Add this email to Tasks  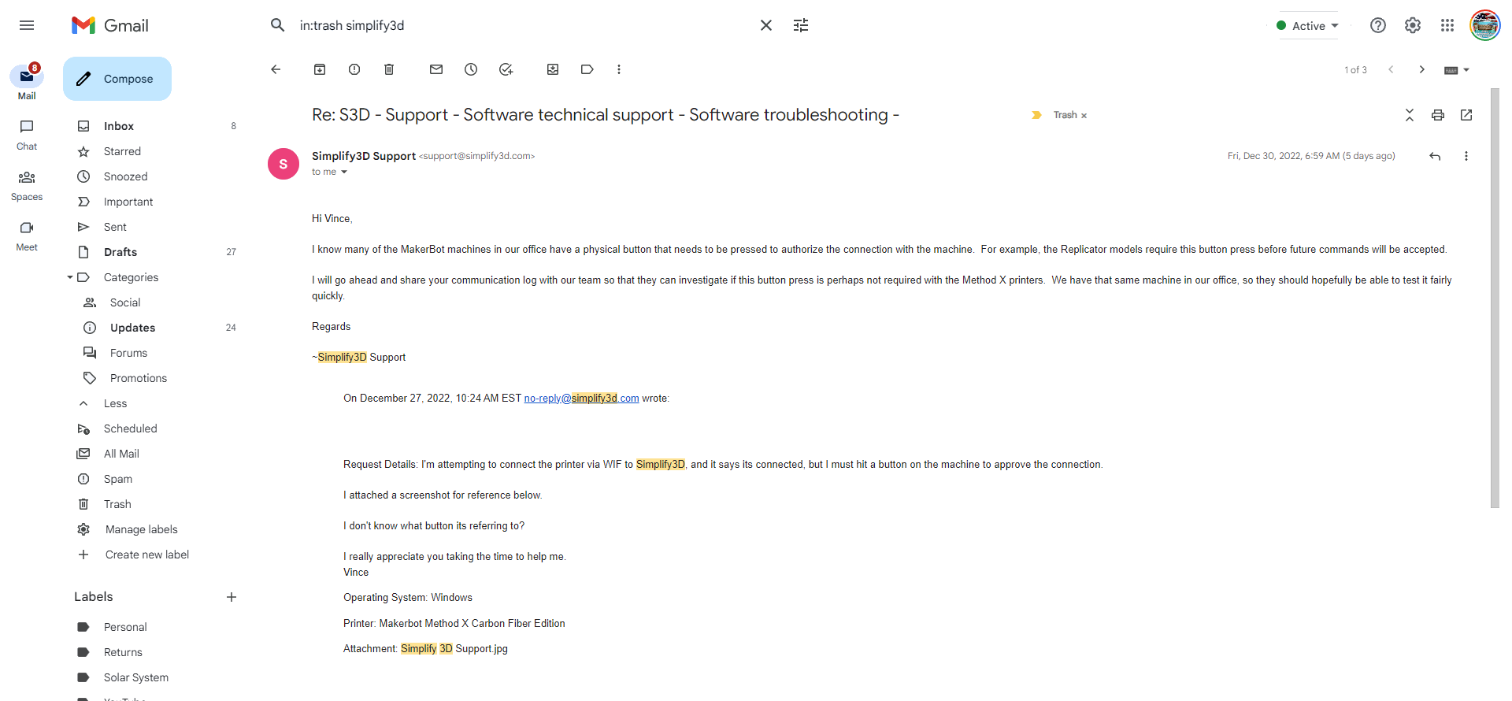(506, 69)
